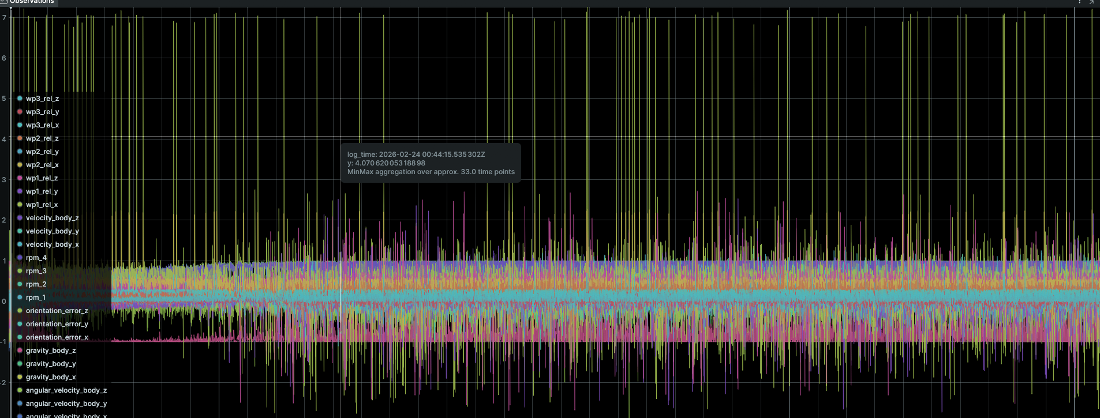The image size is (1100, 418).
Task: Toggle the gravity_body_z legend entry
Action: 50,351
